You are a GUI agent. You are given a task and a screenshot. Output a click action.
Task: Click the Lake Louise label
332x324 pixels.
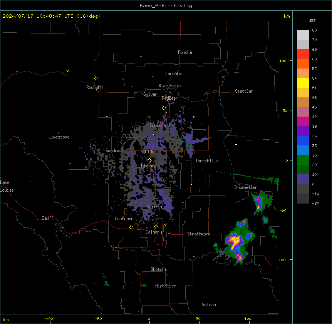pyautogui.click(x=7, y=186)
